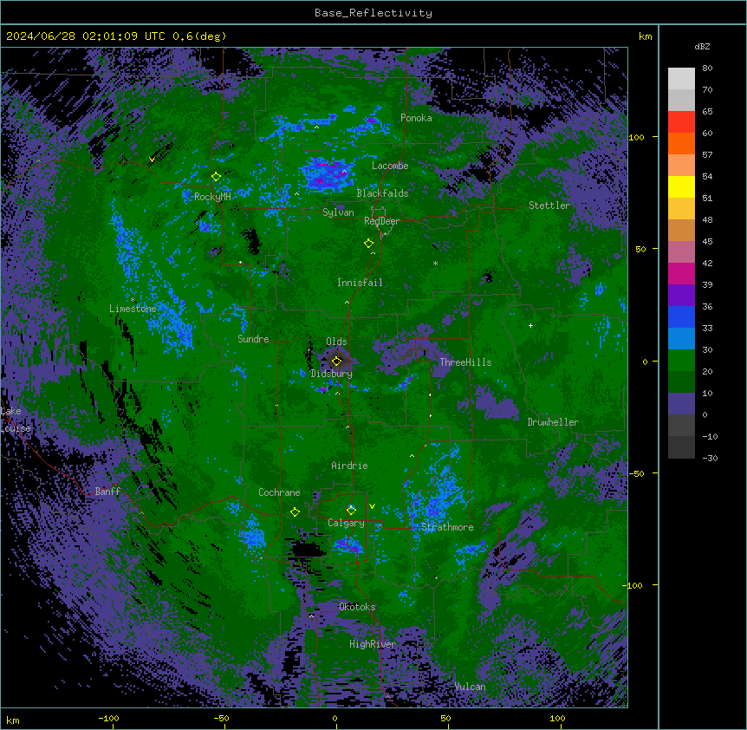Select the Blackfalds label
This screenshot has width=747, height=730.
pyautogui.click(x=382, y=193)
